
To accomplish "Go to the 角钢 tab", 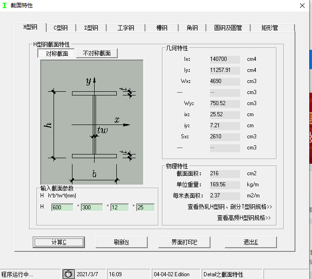I will 192,28.
